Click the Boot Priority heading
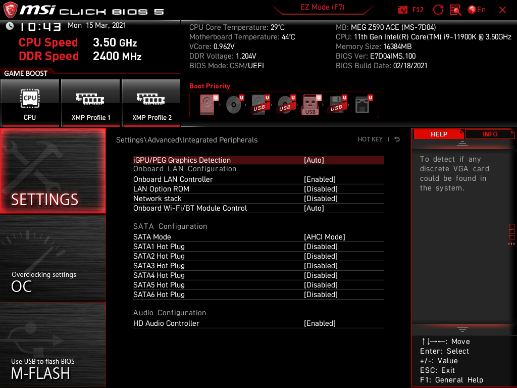 point(210,86)
